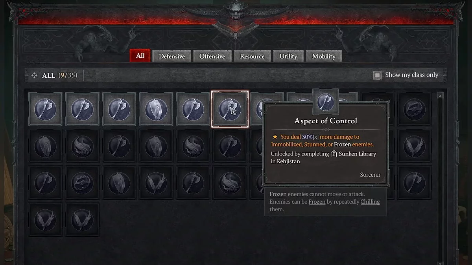Screen dimensions: 472x265
Task: Select the locked wings icon at right of second row
Action: [x=415, y=146]
